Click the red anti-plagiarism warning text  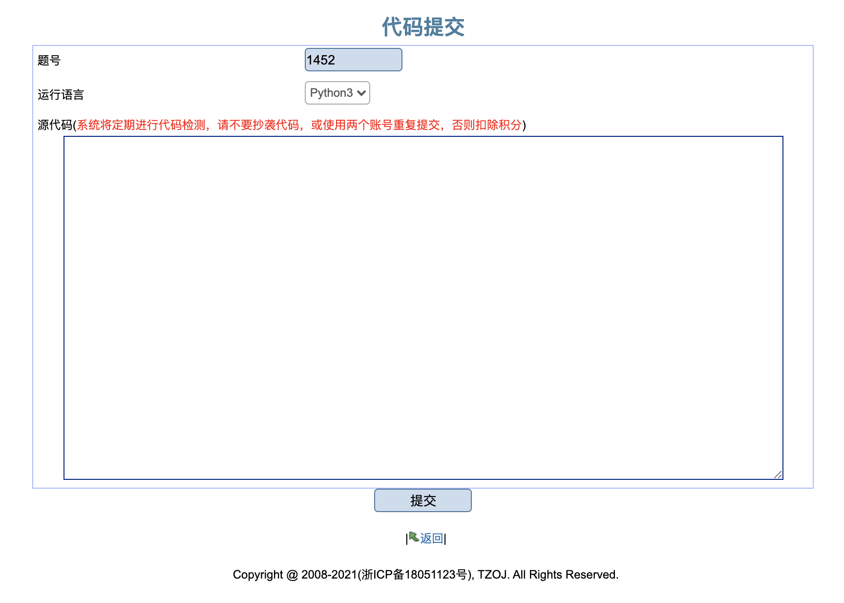coord(300,125)
